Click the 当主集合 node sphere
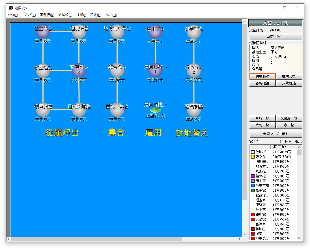The width and height of the screenshot is (310, 248). 43,32
